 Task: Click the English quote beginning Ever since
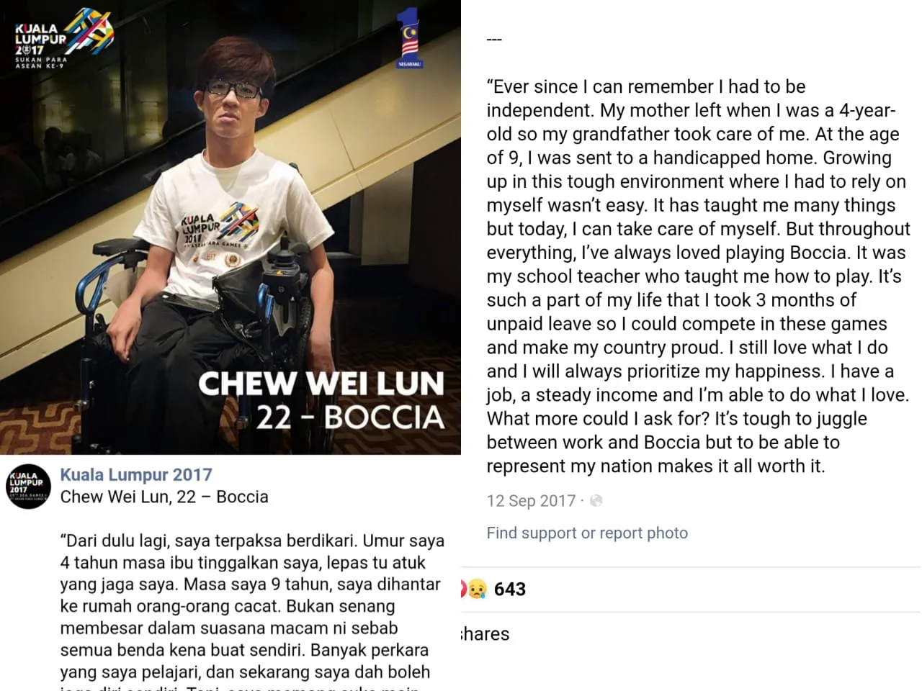698,276
